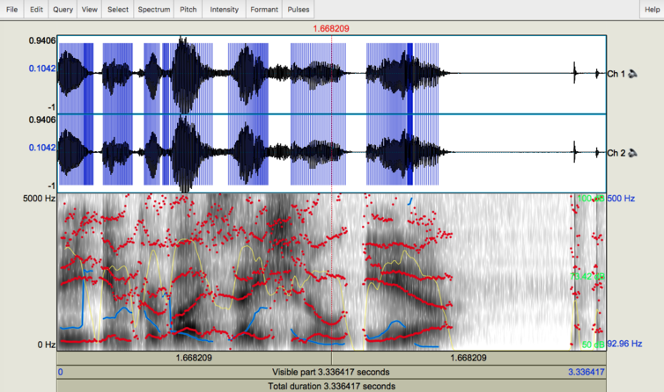Open the Query menu
664x392 pixels.
63,9
